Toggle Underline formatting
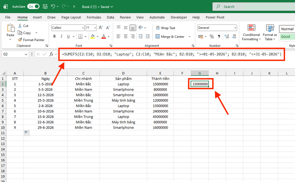Viewport: 295px width, 182px height. click(68, 36)
